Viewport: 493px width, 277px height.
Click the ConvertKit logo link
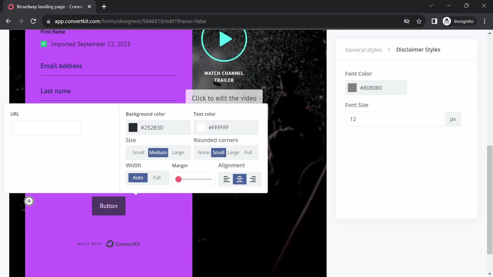[123, 244]
